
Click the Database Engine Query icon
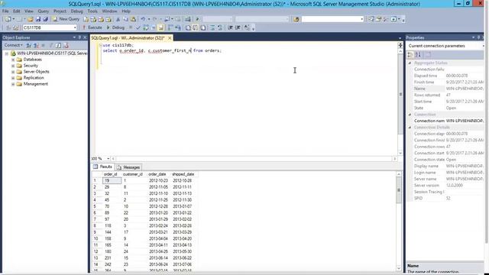tap(86, 19)
